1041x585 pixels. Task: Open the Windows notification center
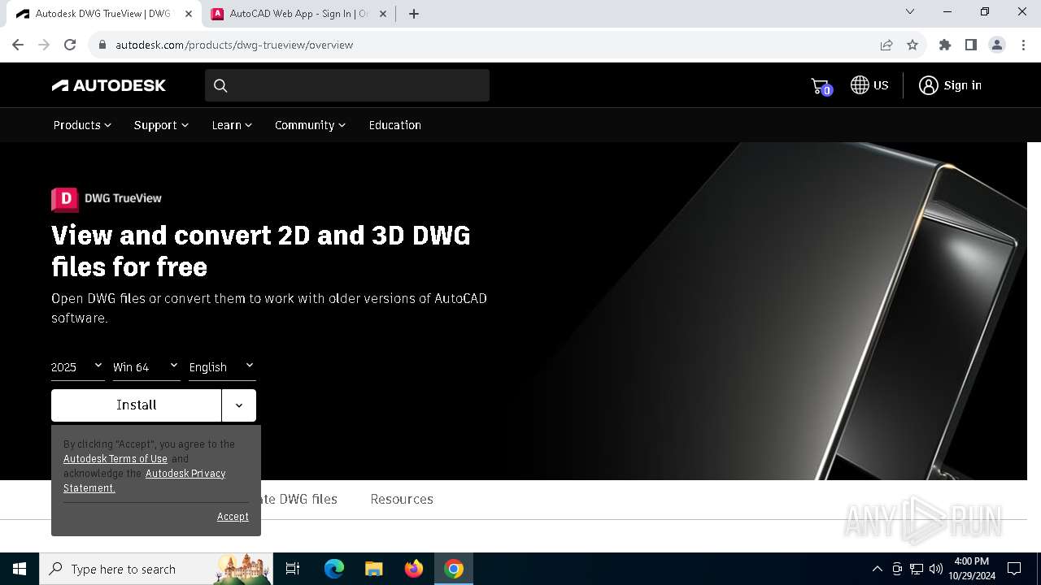[x=1014, y=569]
